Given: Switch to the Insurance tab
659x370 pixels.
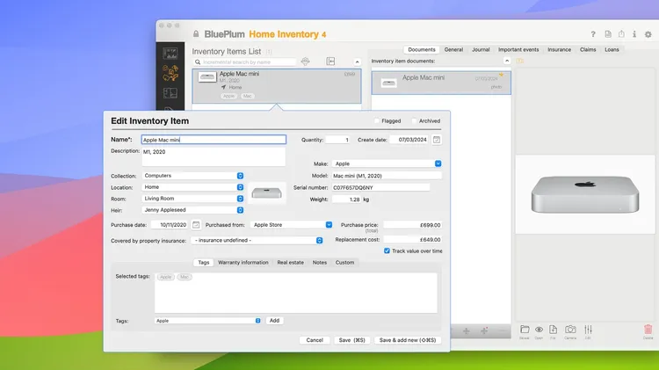Looking at the screenshot, I should click(x=559, y=49).
